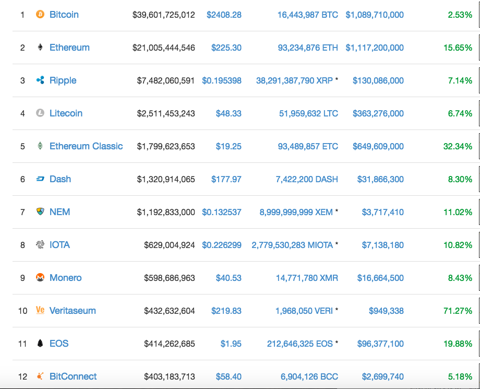Open the BitConnect name link
Screen dimensions: 480x389
click(73, 376)
